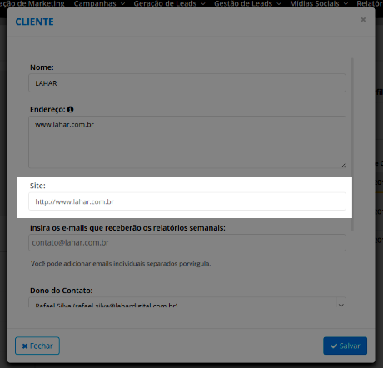Open the Automação de Marketing menu item
The height and width of the screenshot is (368, 383).
pyautogui.click(x=32, y=3)
